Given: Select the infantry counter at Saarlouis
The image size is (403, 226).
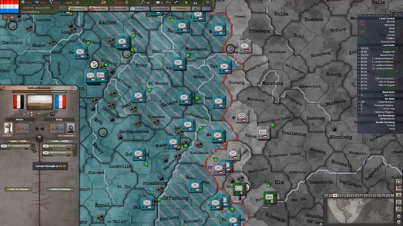Looking at the screenshot, I should (139, 96).
